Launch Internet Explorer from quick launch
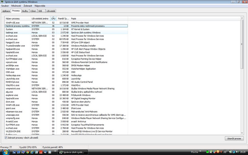 [32, 152]
